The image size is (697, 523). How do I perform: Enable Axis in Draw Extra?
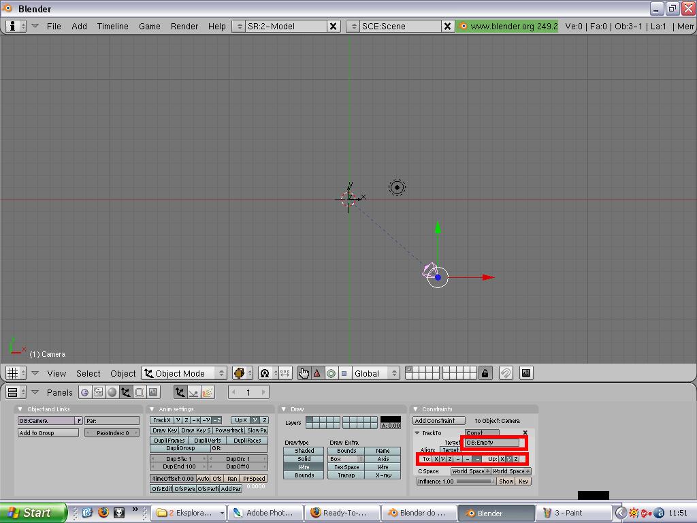coord(383,458)
